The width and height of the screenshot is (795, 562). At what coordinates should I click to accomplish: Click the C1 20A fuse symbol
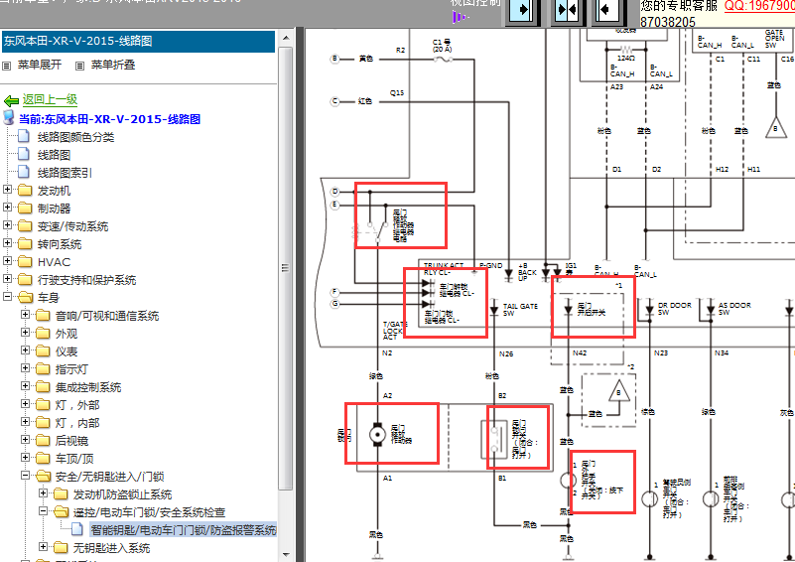click(x=443, y=60)
